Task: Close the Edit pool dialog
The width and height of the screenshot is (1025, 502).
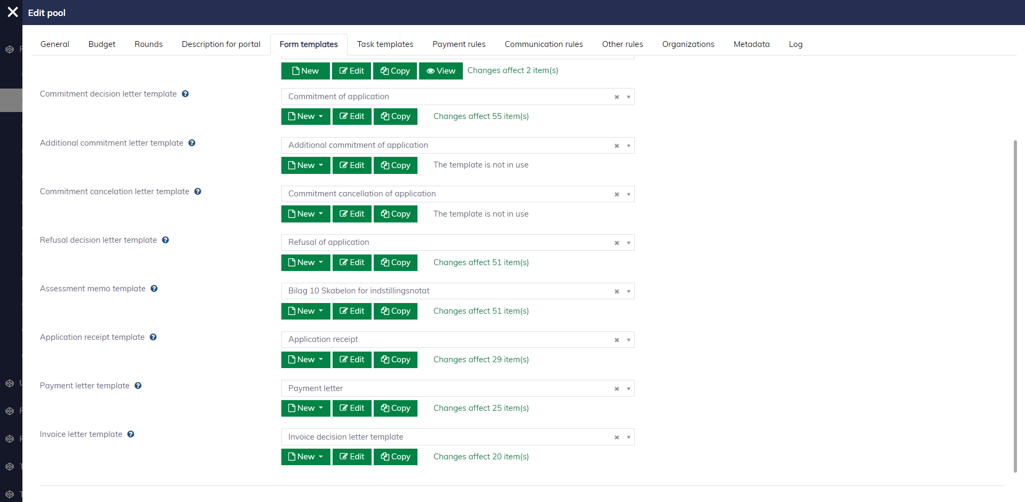Action: [x=13, y=12]
